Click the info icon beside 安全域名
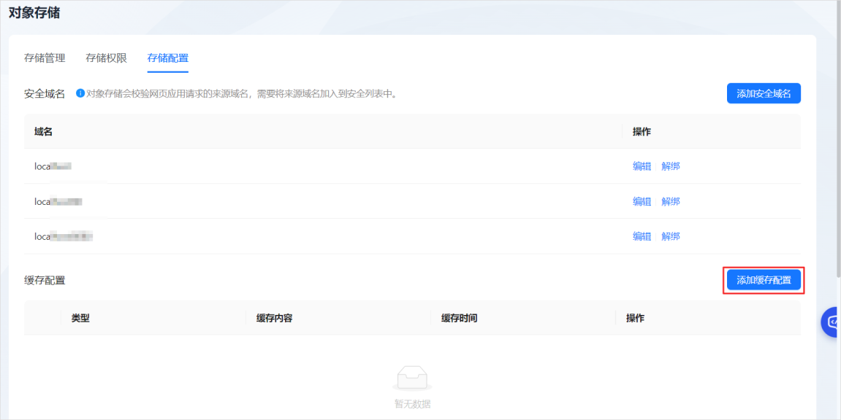 (80, 93)
